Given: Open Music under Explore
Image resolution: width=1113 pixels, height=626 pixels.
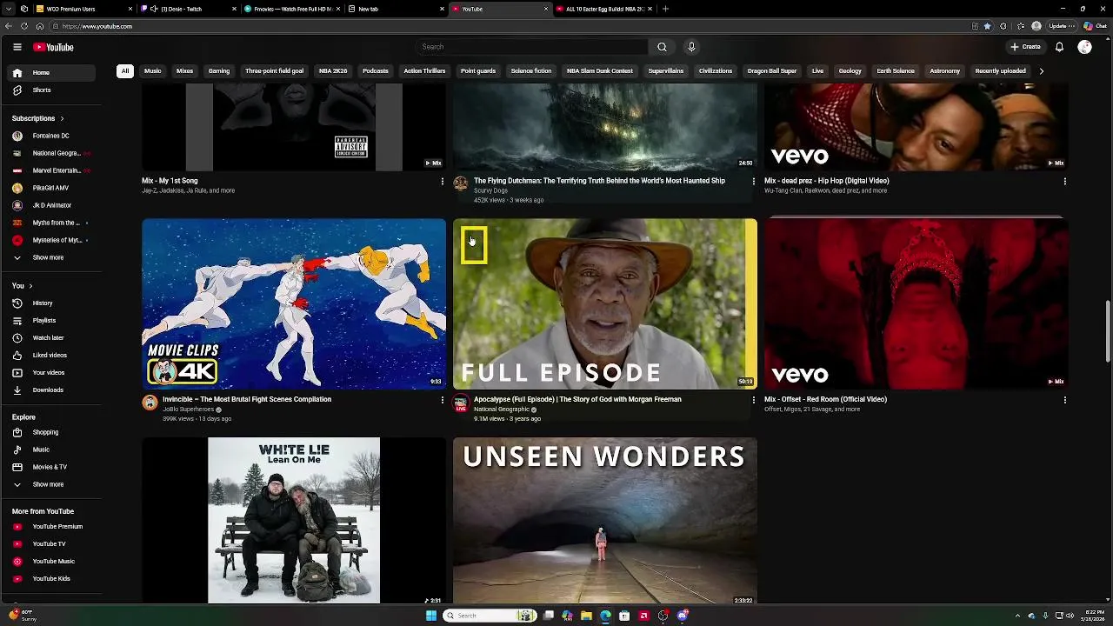Looking at the screenshot, I should click(52, 450).
